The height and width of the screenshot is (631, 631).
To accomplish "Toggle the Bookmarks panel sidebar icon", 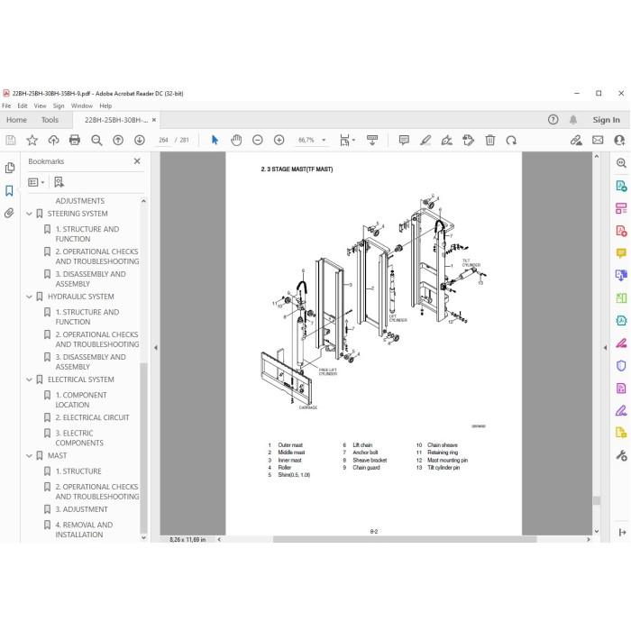I will (x=9, y=190).
